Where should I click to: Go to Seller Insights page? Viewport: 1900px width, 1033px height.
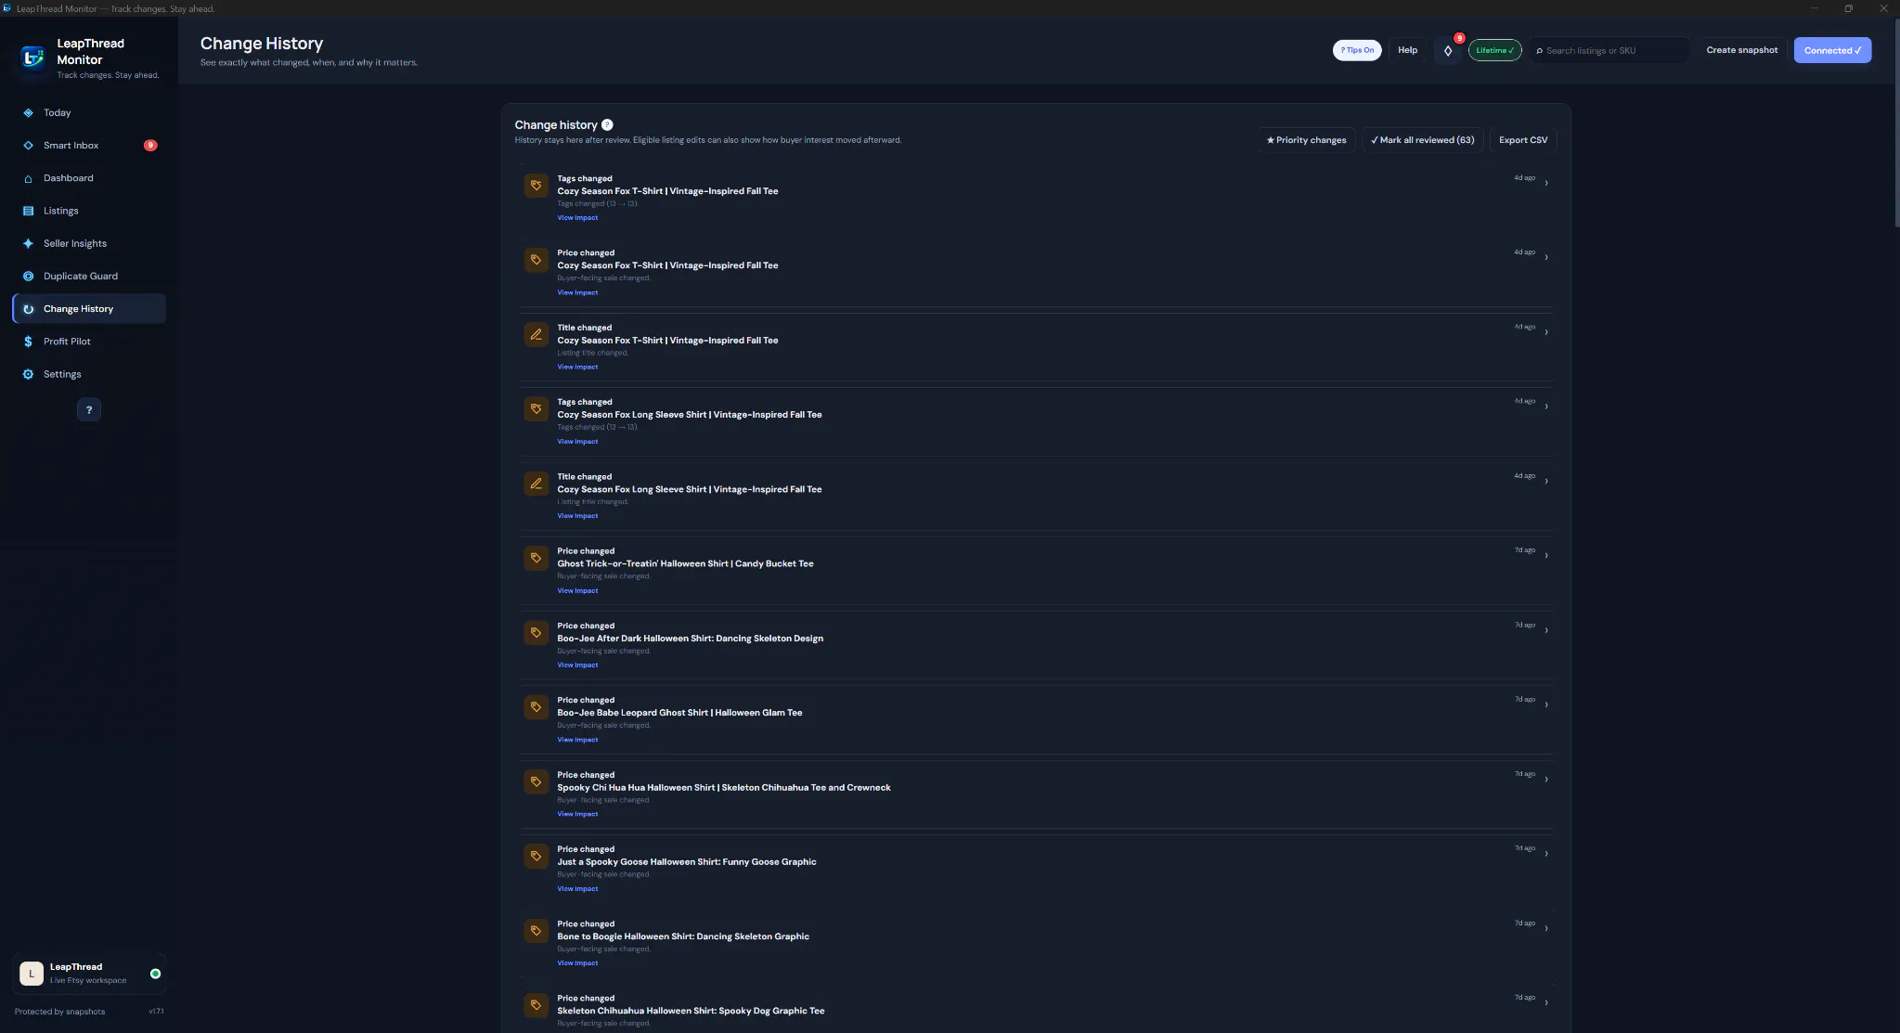(x=89, y=243)
